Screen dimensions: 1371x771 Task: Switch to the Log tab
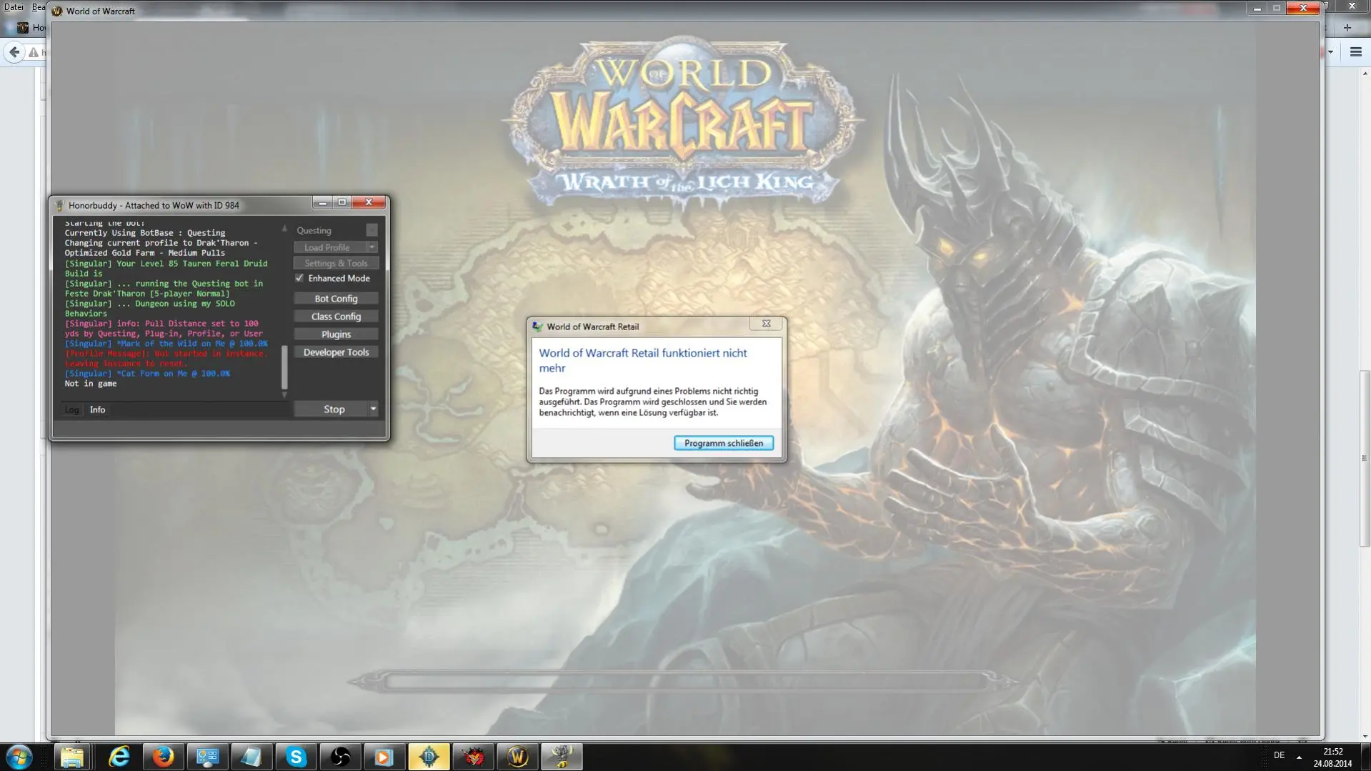click(71, 410)
